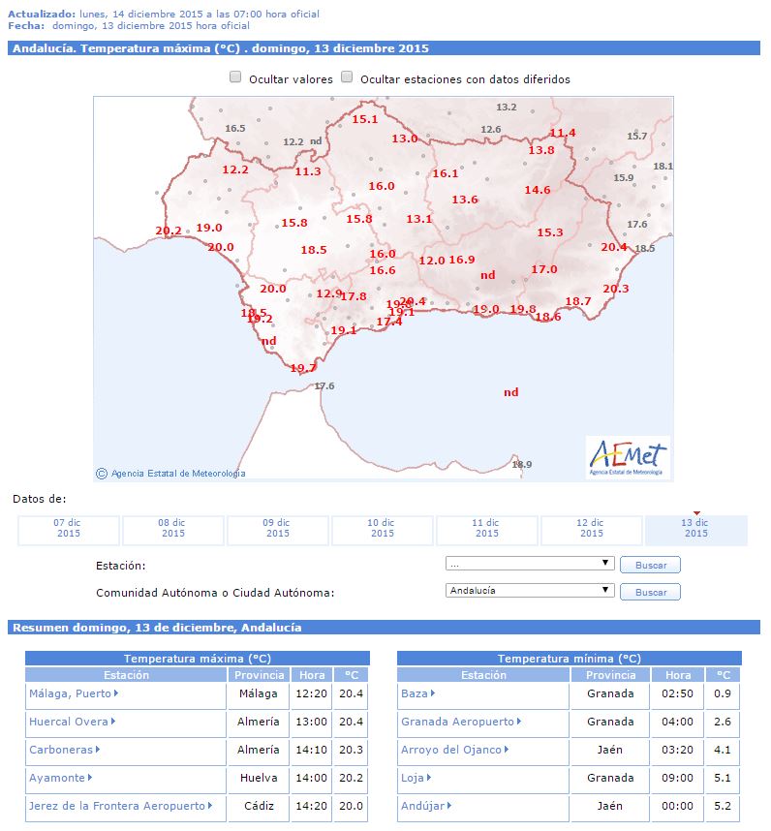
Task: Open the Estación dropdown list
Action: pyautogui.click(x=530, y=563)
